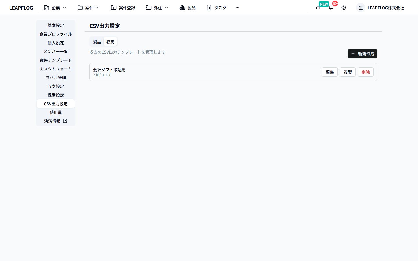418x261 pixels.
Task: Click the LEAPFLOG logo
Action: [21, 8]
